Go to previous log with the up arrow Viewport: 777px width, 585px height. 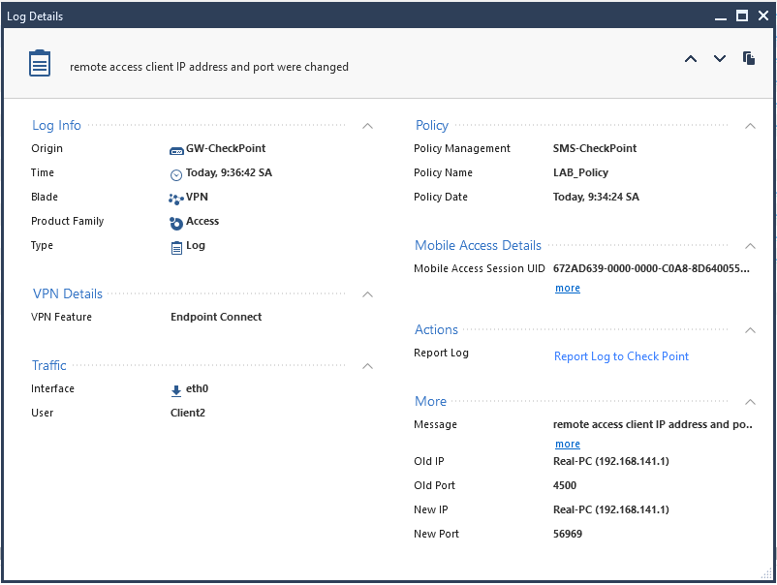coord(691,58)
